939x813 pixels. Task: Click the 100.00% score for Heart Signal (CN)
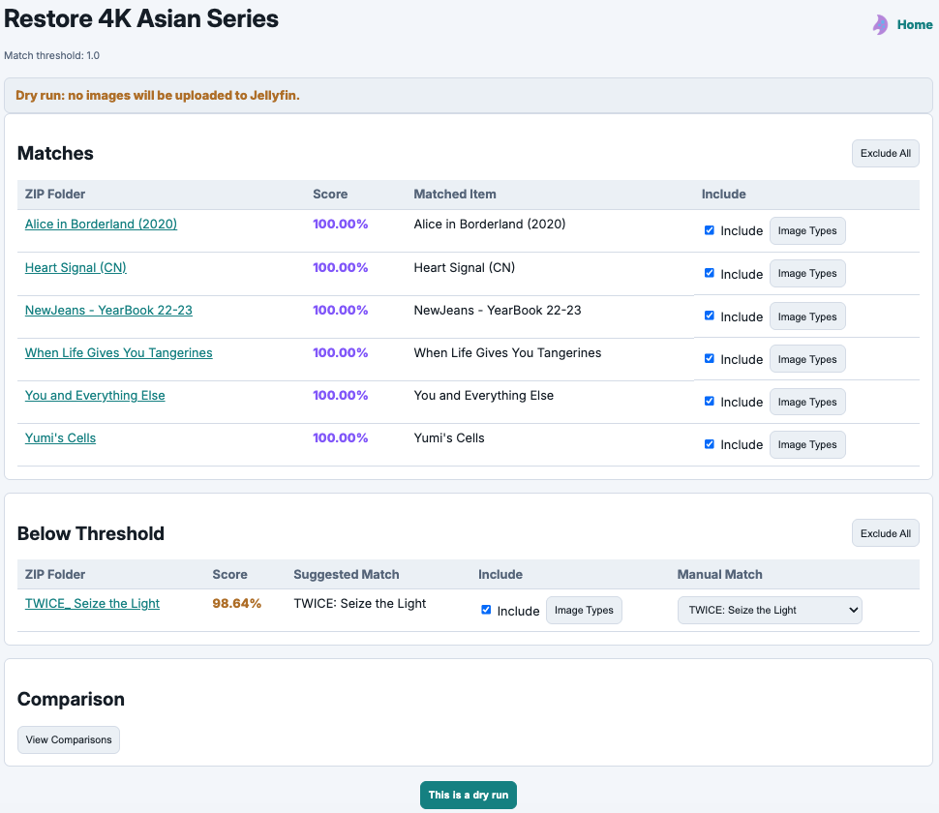(x=340, y=267)
